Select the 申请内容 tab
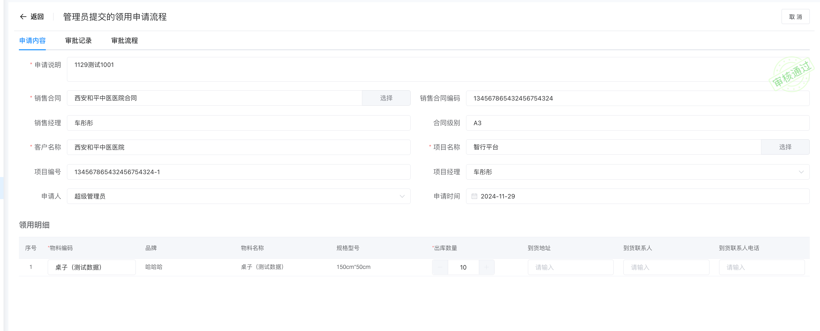Viewport: 820px width, 331px height. click(x=32, y=41)
